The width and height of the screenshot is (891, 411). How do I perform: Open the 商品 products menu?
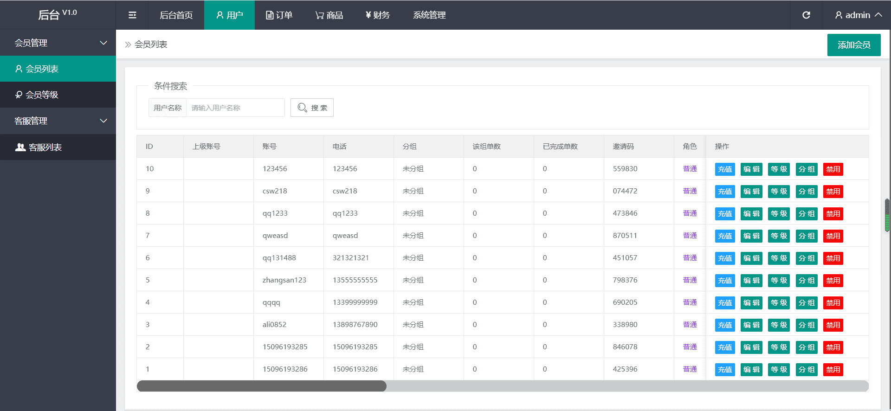coord(329,15)
